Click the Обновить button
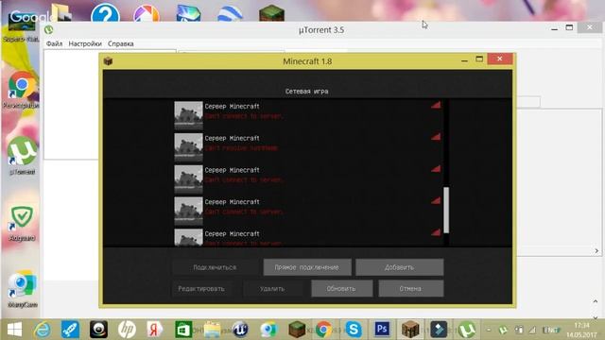The image size is (605, 340). pos(342,288)
